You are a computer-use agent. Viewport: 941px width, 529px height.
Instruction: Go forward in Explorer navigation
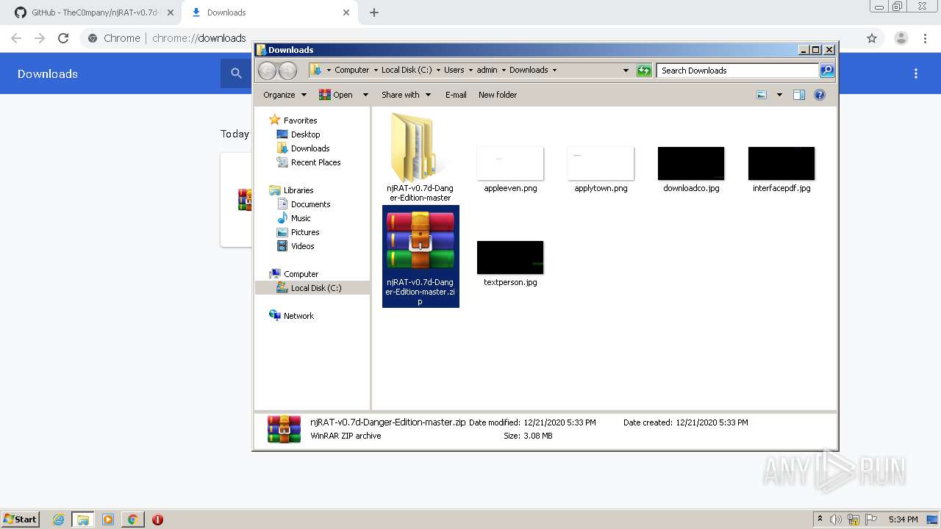[287, 71]
